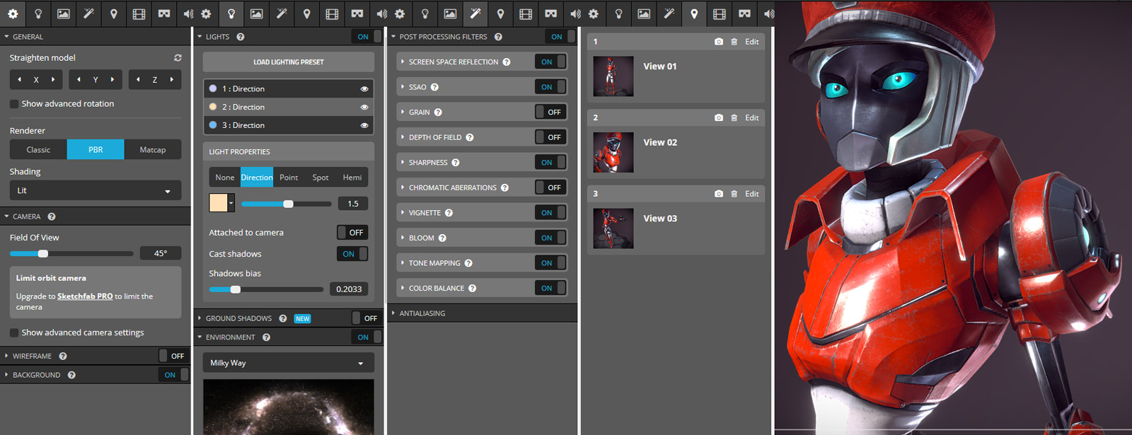Open the Milky Way environment dropdown

288,363
